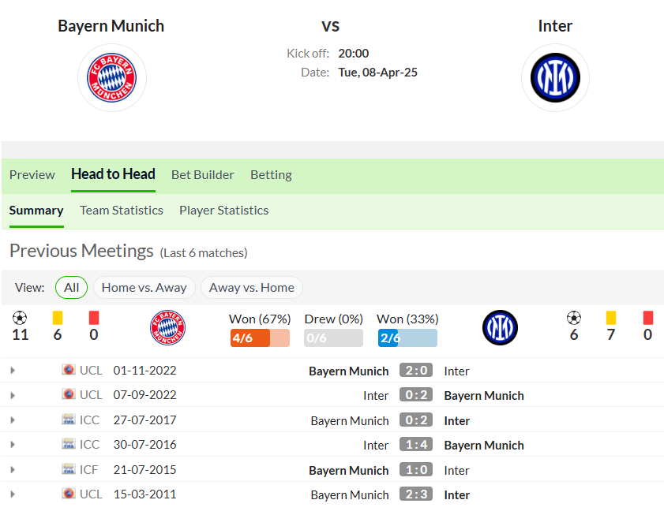Screen dimensions: 664x526
Task: Click the date 15-03-2011
Action: coord(144,494)
